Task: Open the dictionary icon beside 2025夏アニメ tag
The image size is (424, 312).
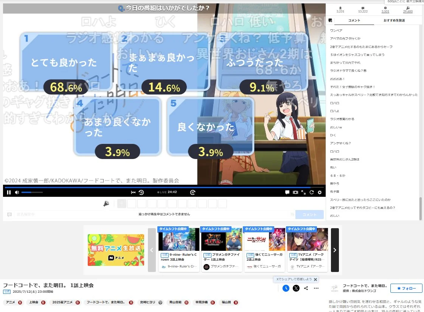Action: 78,303
